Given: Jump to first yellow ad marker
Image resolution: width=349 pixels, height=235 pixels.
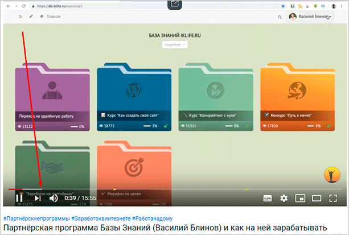Looking at the screenshot, I should pos(114,189).
